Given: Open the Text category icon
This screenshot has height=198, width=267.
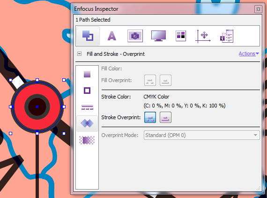Looking at the screenshot, I should coord(111,36).
